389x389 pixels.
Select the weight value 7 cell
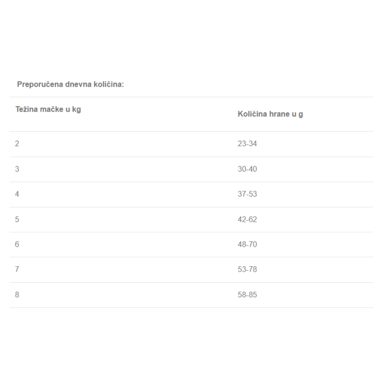(17, 270)
